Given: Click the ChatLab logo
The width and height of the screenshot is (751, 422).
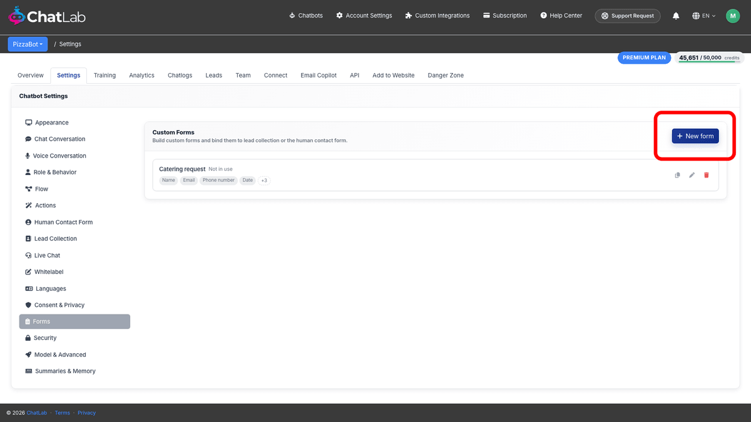Looking at the screenshot, I should click(x=47, y=16).
